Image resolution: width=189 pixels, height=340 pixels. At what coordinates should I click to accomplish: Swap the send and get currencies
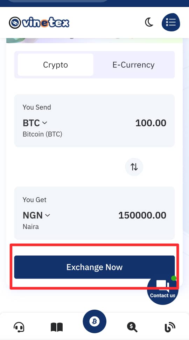point(134,167)
